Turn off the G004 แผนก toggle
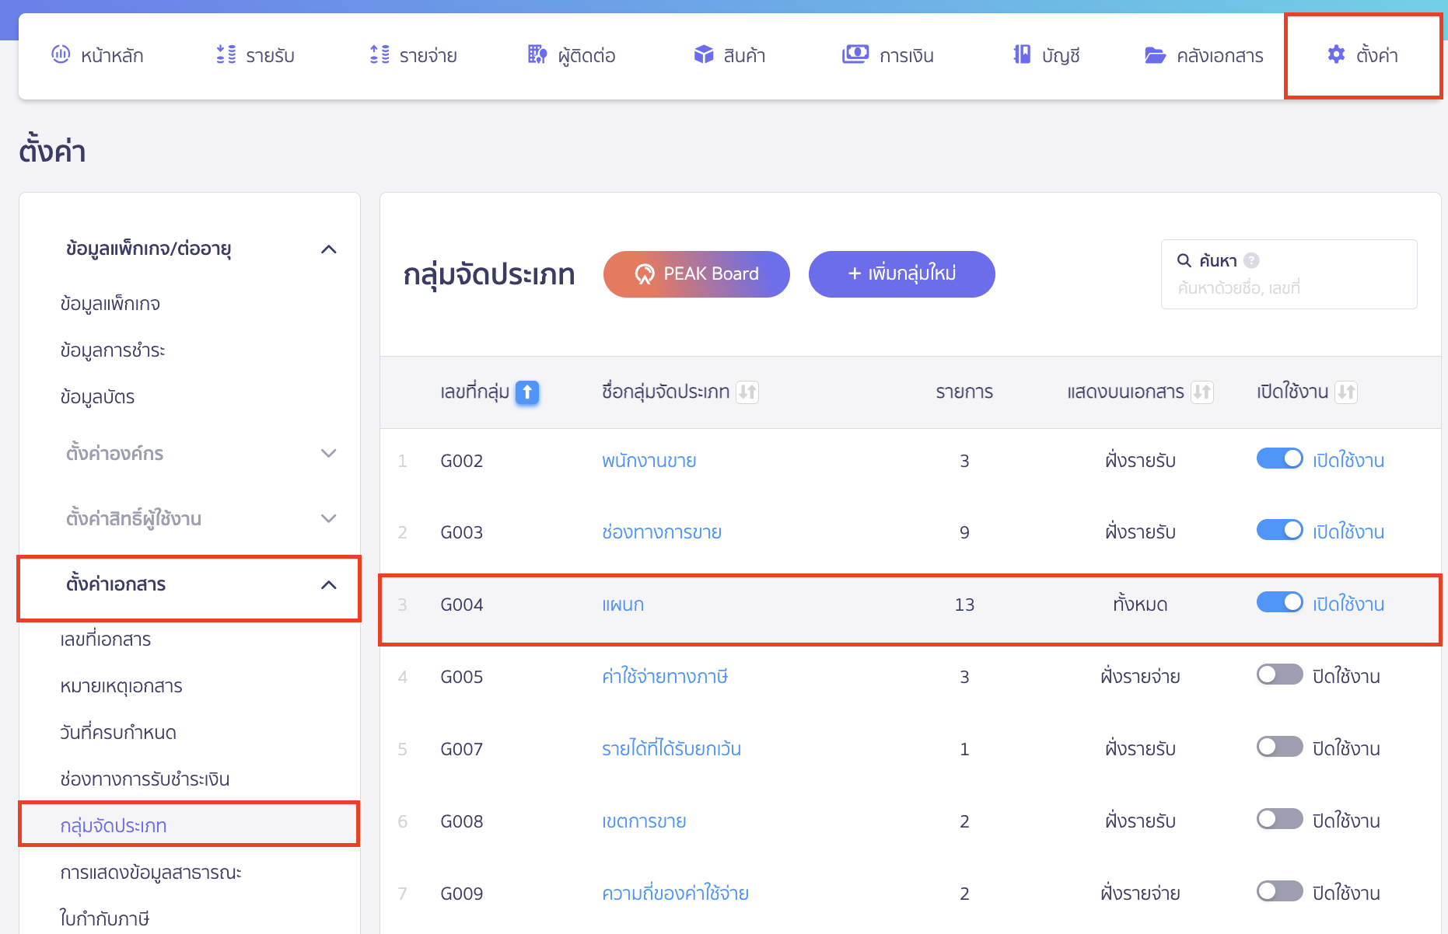Viewport: 1448px width, 934px height. 1279,603
